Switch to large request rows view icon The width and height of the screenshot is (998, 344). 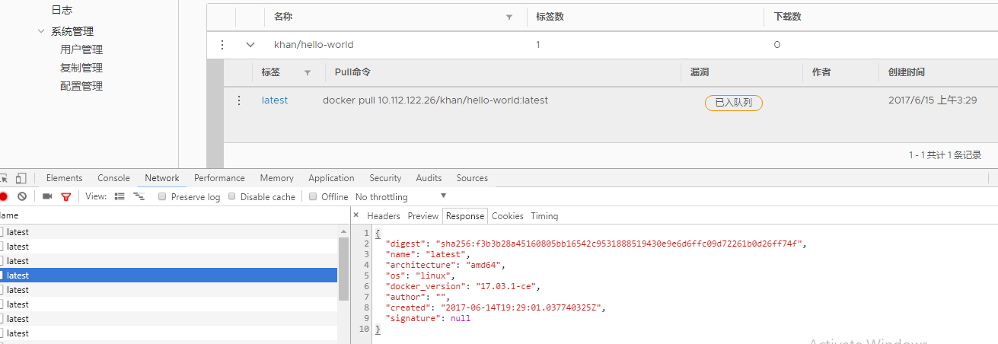pyautogui.click(x=120, y=196)
